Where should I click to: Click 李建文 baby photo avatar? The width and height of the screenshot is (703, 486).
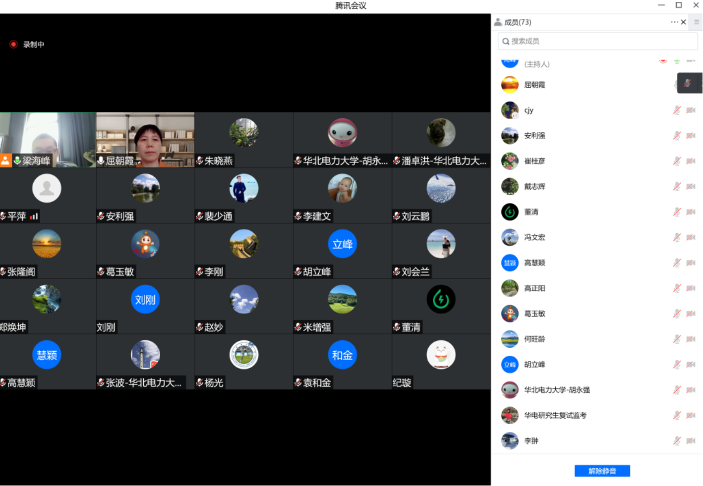[343, 188]
